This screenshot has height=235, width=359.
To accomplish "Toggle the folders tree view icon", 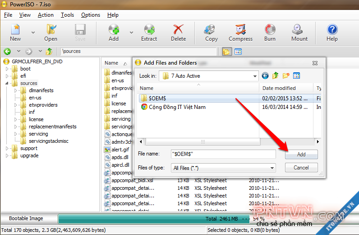I will pos(226,52).
